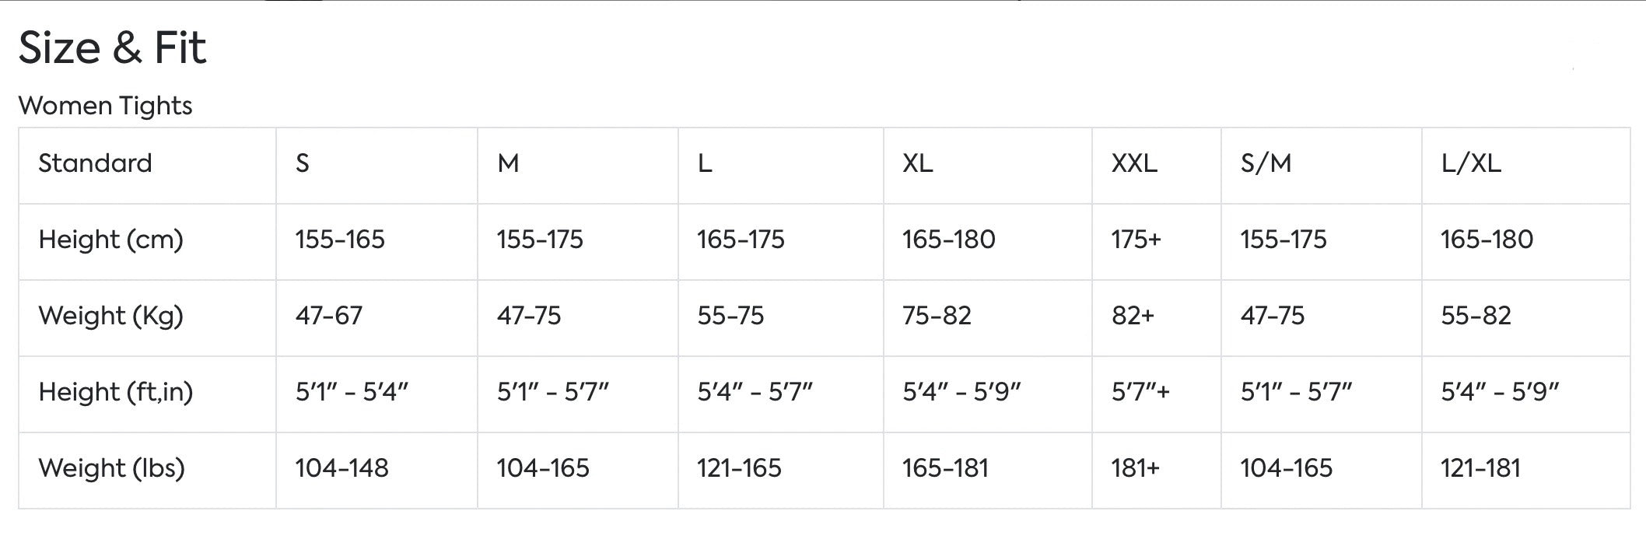Click the 47-67 weight cell

(329, 316)
